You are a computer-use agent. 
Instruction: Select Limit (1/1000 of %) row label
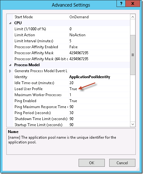pyautogui.click(x=30, y=29)
